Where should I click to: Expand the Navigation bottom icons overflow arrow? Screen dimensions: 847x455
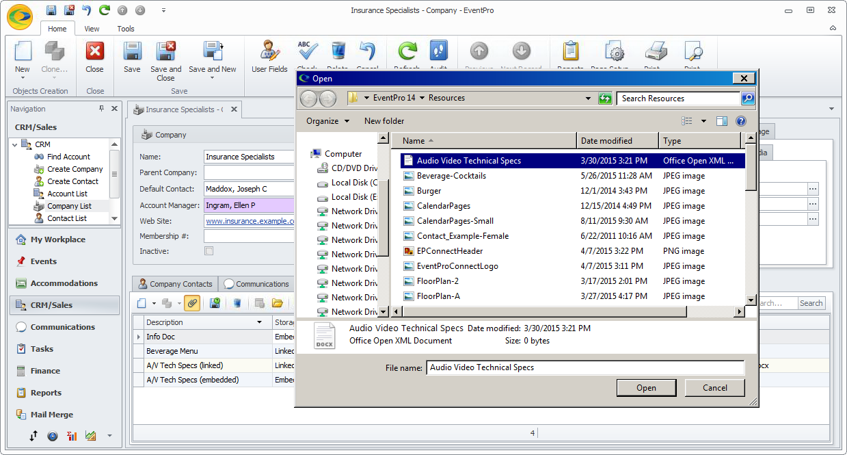[109, 436]
